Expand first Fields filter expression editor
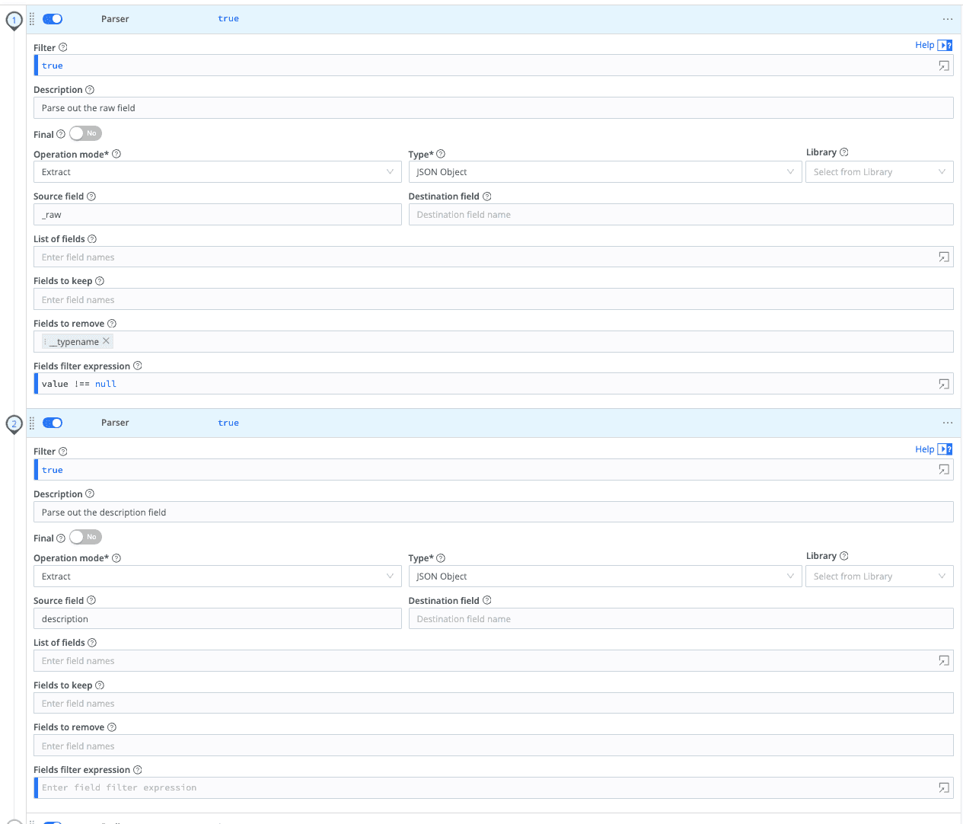The height and width of the screenshot is (824, 963). click(943, 385)
